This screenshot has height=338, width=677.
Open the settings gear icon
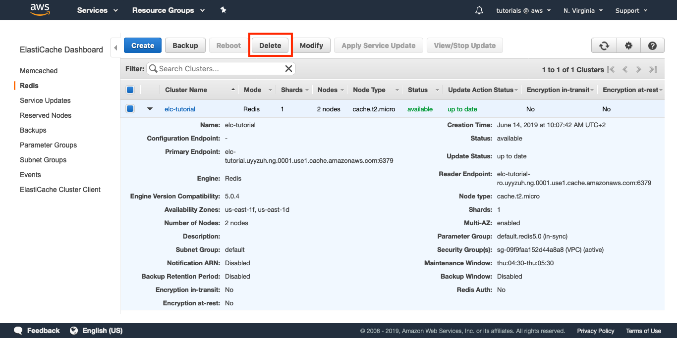point(628,46)
